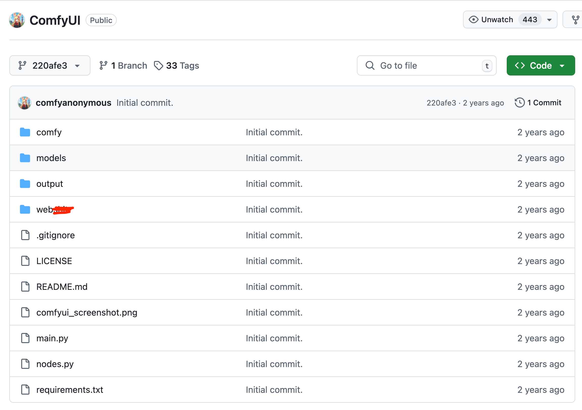Open comfyui_screenshot.png
The height and width of the screenshot is (410, 582).
[87, 313]
